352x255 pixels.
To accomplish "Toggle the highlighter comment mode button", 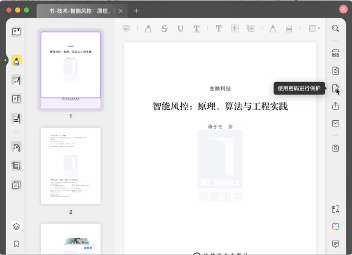I will point(16,61).
